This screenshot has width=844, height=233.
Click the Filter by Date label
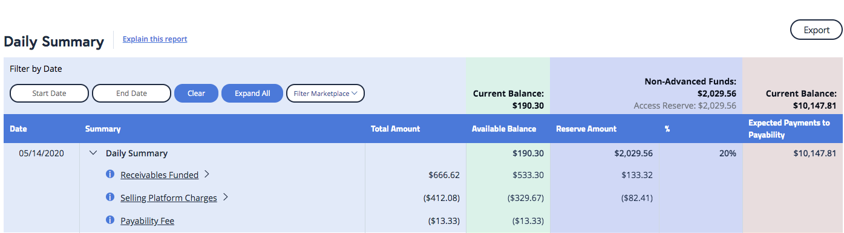click(36, 69)
